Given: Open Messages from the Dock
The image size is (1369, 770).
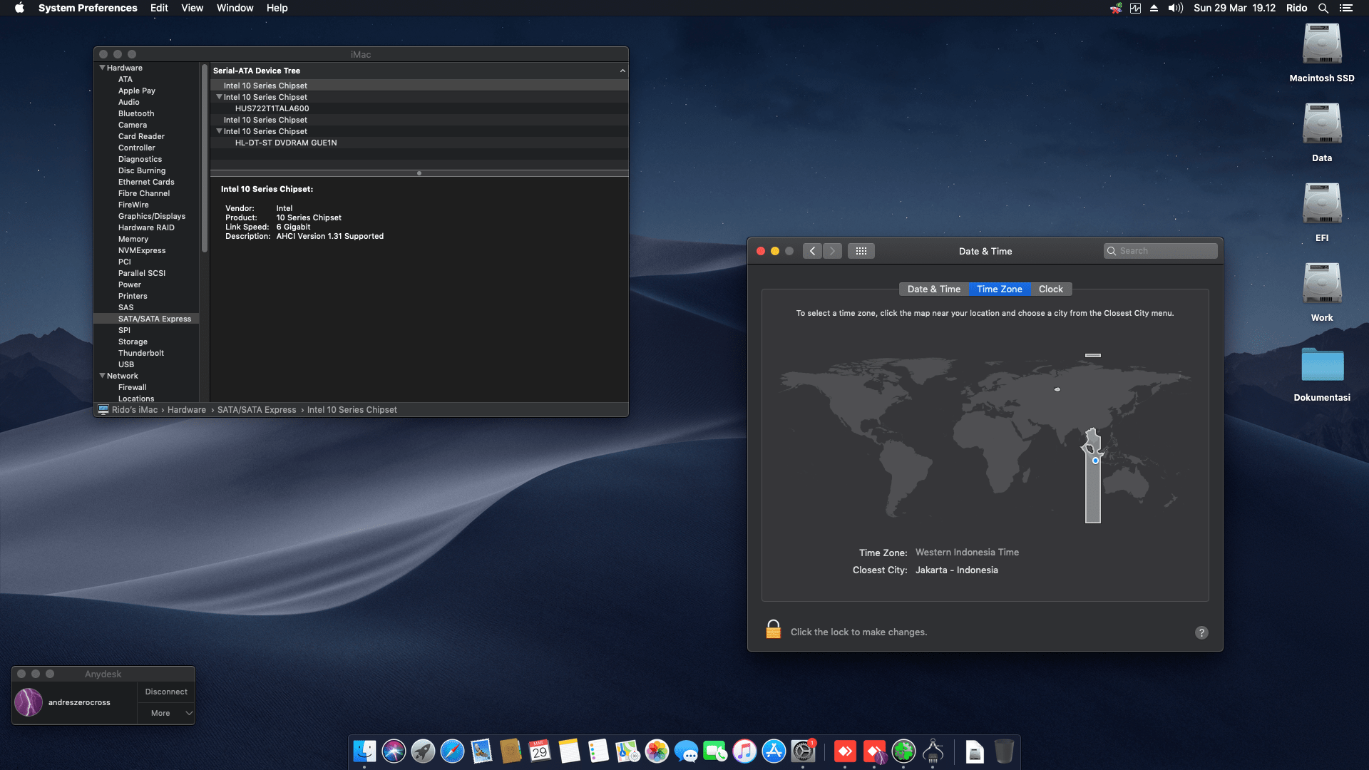Looking at the screenshot, I should pyautogui.click(x=686, y=751).
